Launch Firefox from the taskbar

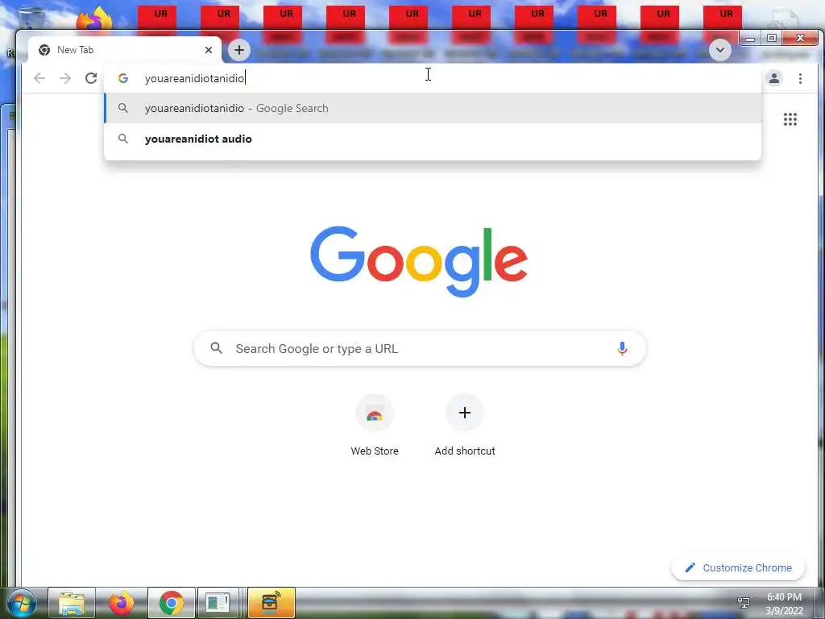(122, 603)
